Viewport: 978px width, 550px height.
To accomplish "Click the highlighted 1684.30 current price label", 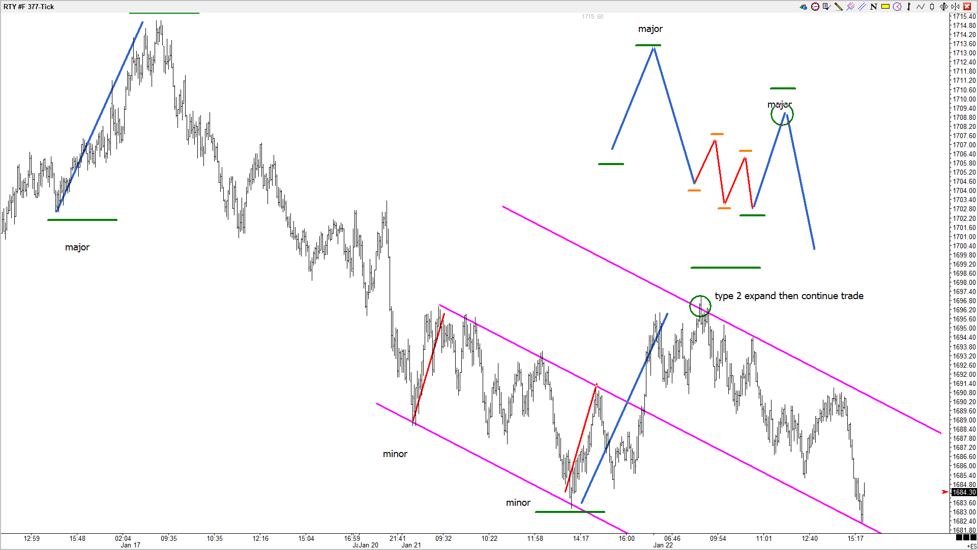I will point(964,492).
